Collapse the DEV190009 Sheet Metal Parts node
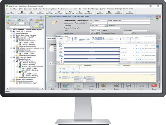Screen dimensions: 166x125 point(8,30)
